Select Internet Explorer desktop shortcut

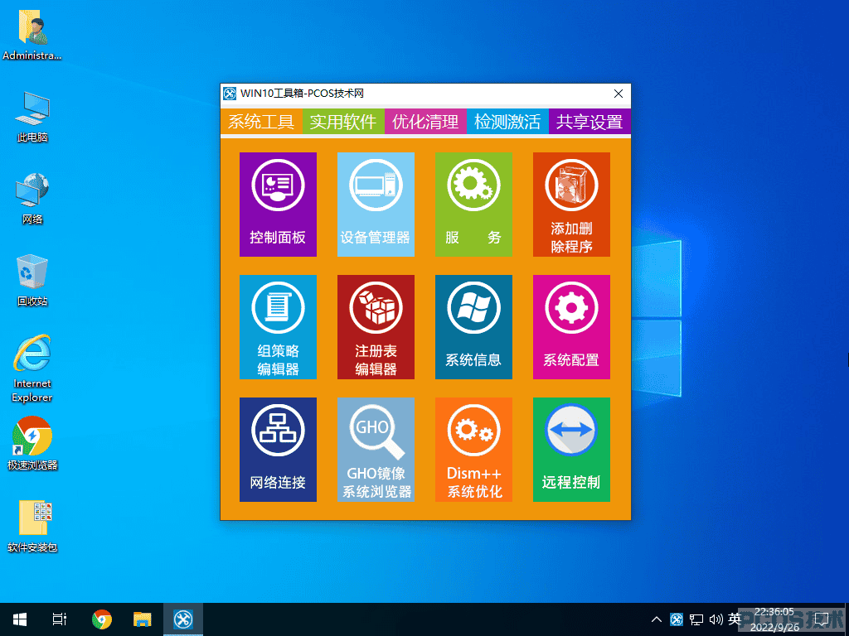[x=32, y=369]
